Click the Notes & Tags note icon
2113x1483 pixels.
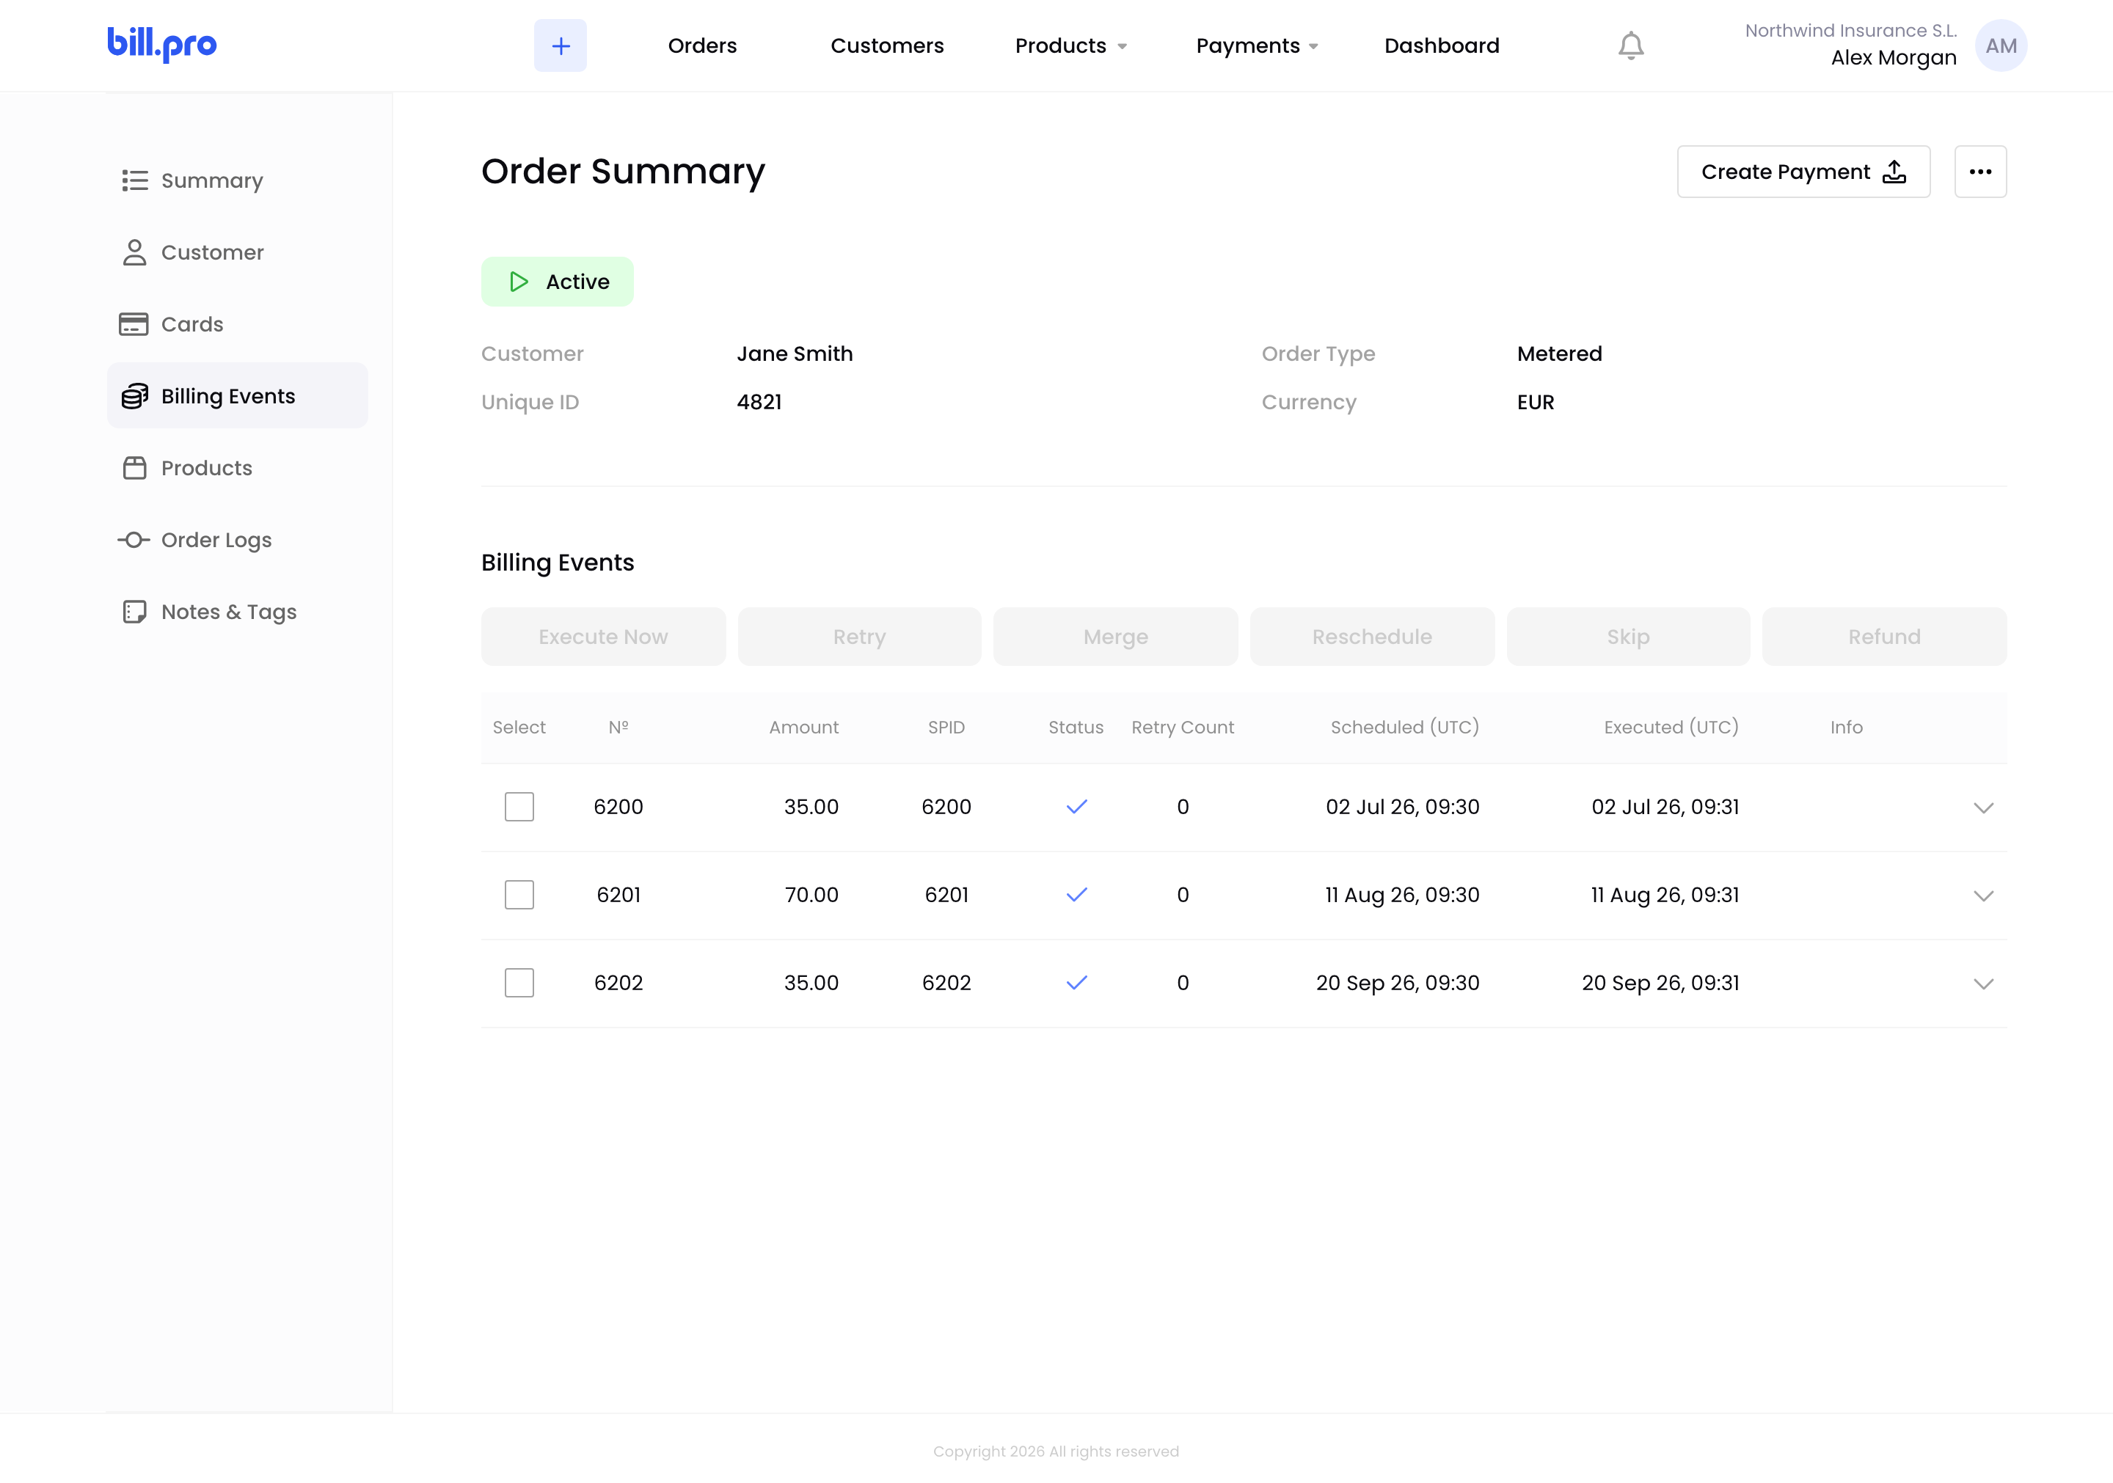click(x=134, y=612)
